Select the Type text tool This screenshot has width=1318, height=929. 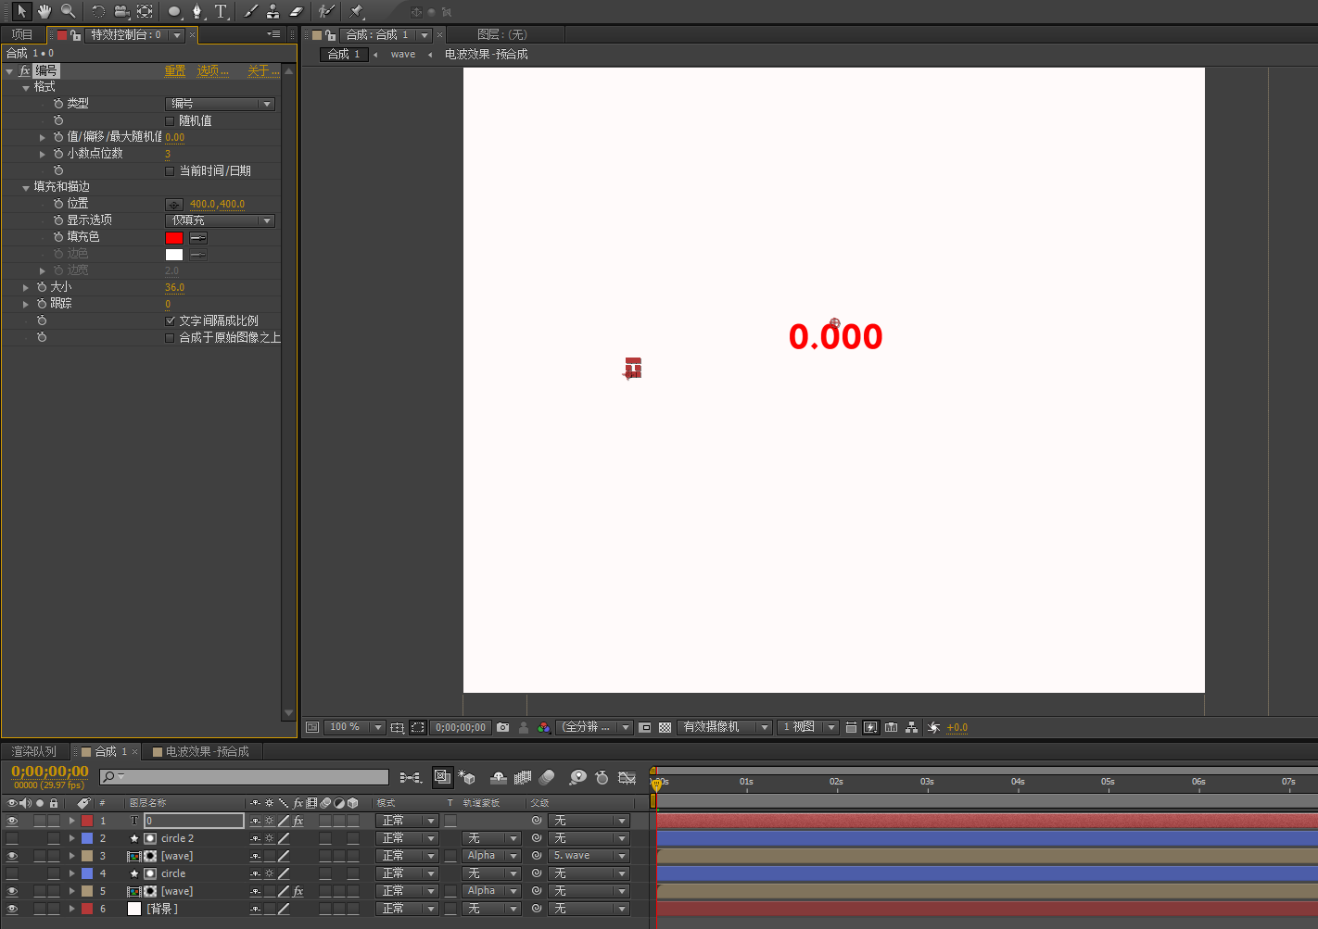(x=221, y=11)
